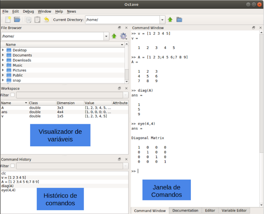This screenshot has height=214, width=264.
Task: Click the New Script toolbar icon
Action: (8, 20)
